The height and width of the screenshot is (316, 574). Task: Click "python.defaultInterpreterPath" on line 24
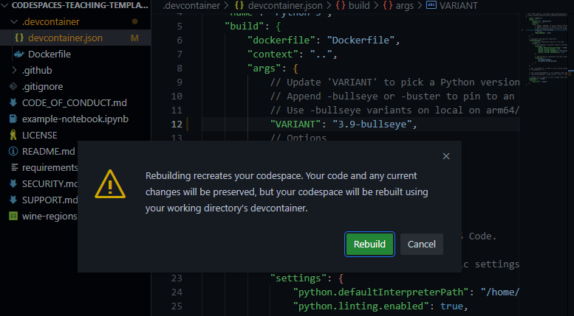pos(380,292)
